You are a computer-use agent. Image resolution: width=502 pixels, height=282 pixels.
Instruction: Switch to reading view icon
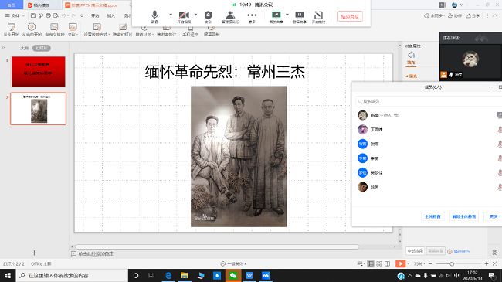[388, 263]
